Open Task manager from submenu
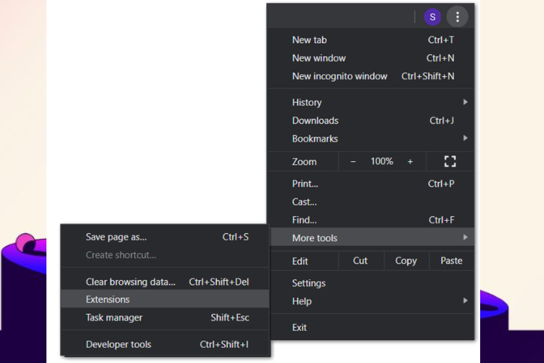 tap(165, 317)
